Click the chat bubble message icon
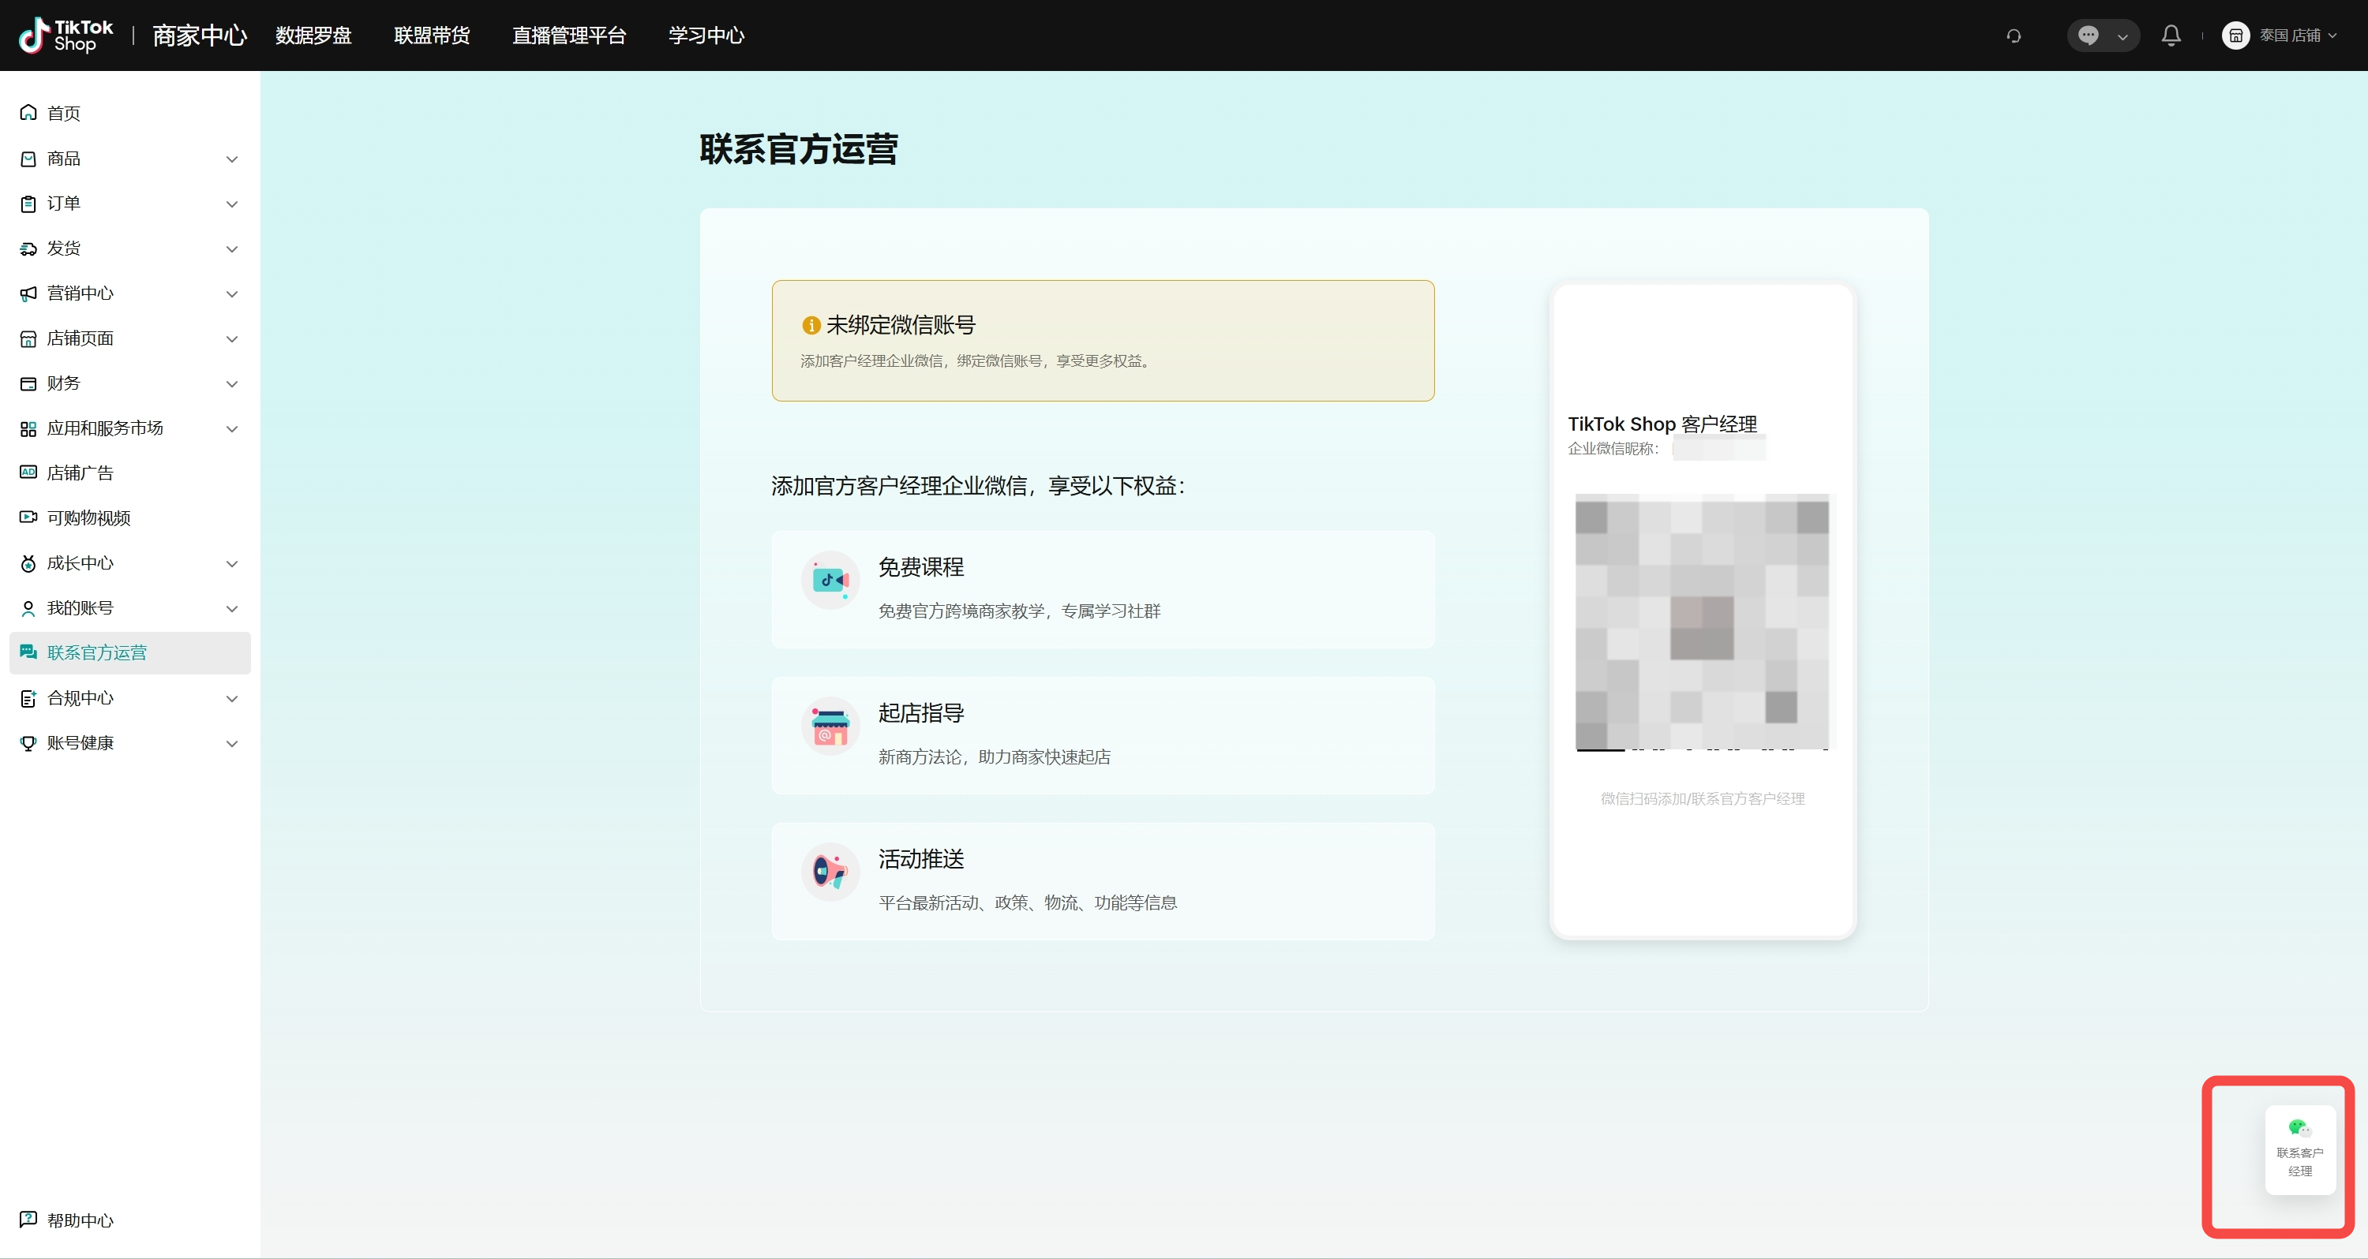2368x1259 pixels. pyautogui.click(x=2088, y=35)
